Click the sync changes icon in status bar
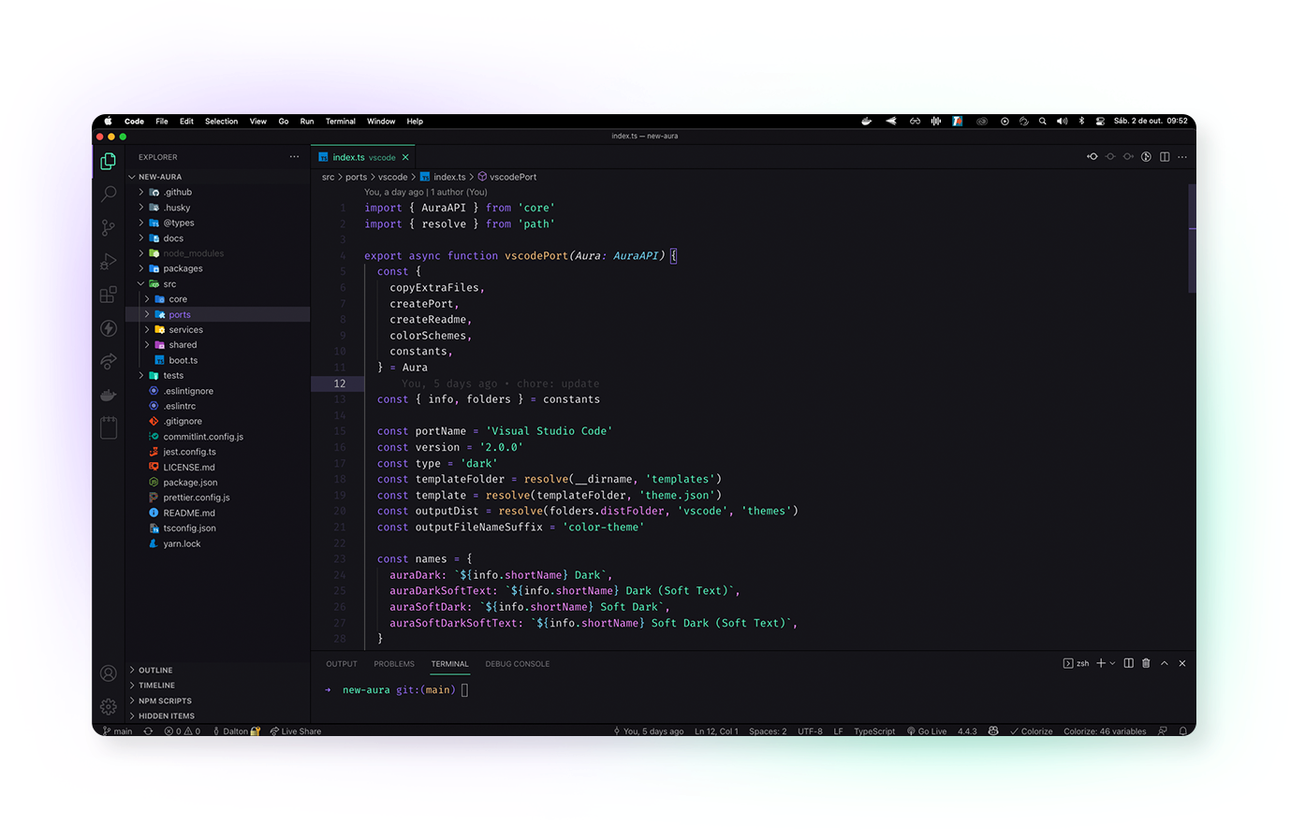 click(x=148, y=731)
